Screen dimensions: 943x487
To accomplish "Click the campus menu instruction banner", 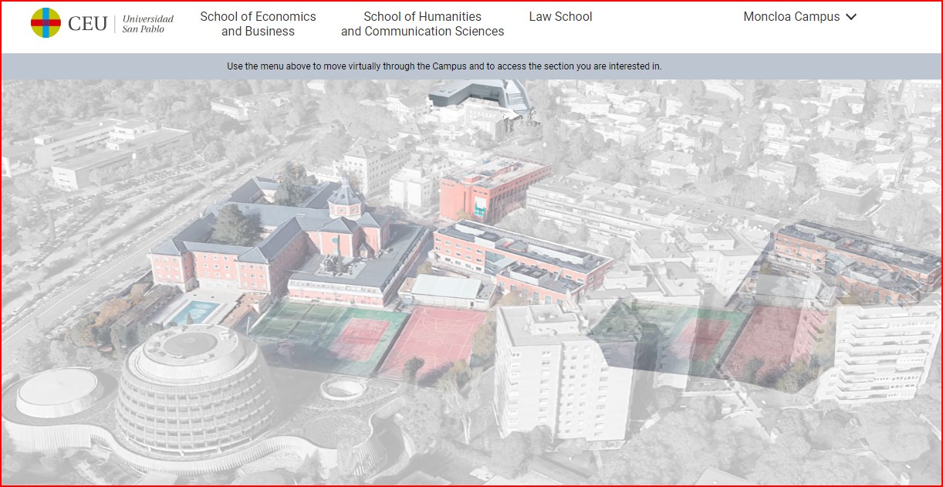I will (x=444, y=66).
